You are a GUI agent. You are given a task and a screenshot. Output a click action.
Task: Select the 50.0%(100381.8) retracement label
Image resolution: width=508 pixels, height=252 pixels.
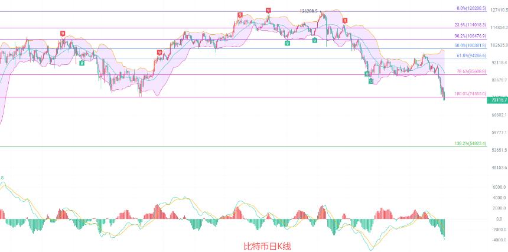coord(470,45)
